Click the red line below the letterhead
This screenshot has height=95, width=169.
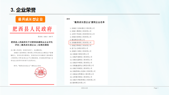click(32, 33)
